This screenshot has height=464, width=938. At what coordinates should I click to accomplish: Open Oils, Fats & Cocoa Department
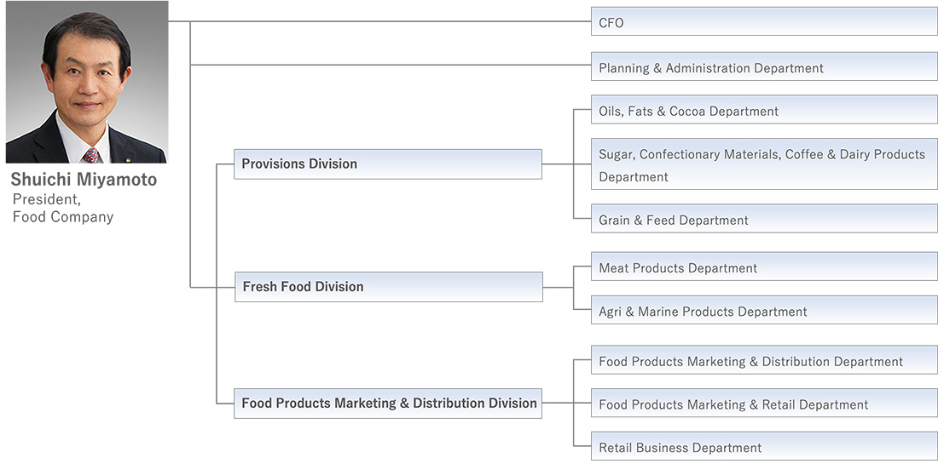click(763, 111)
